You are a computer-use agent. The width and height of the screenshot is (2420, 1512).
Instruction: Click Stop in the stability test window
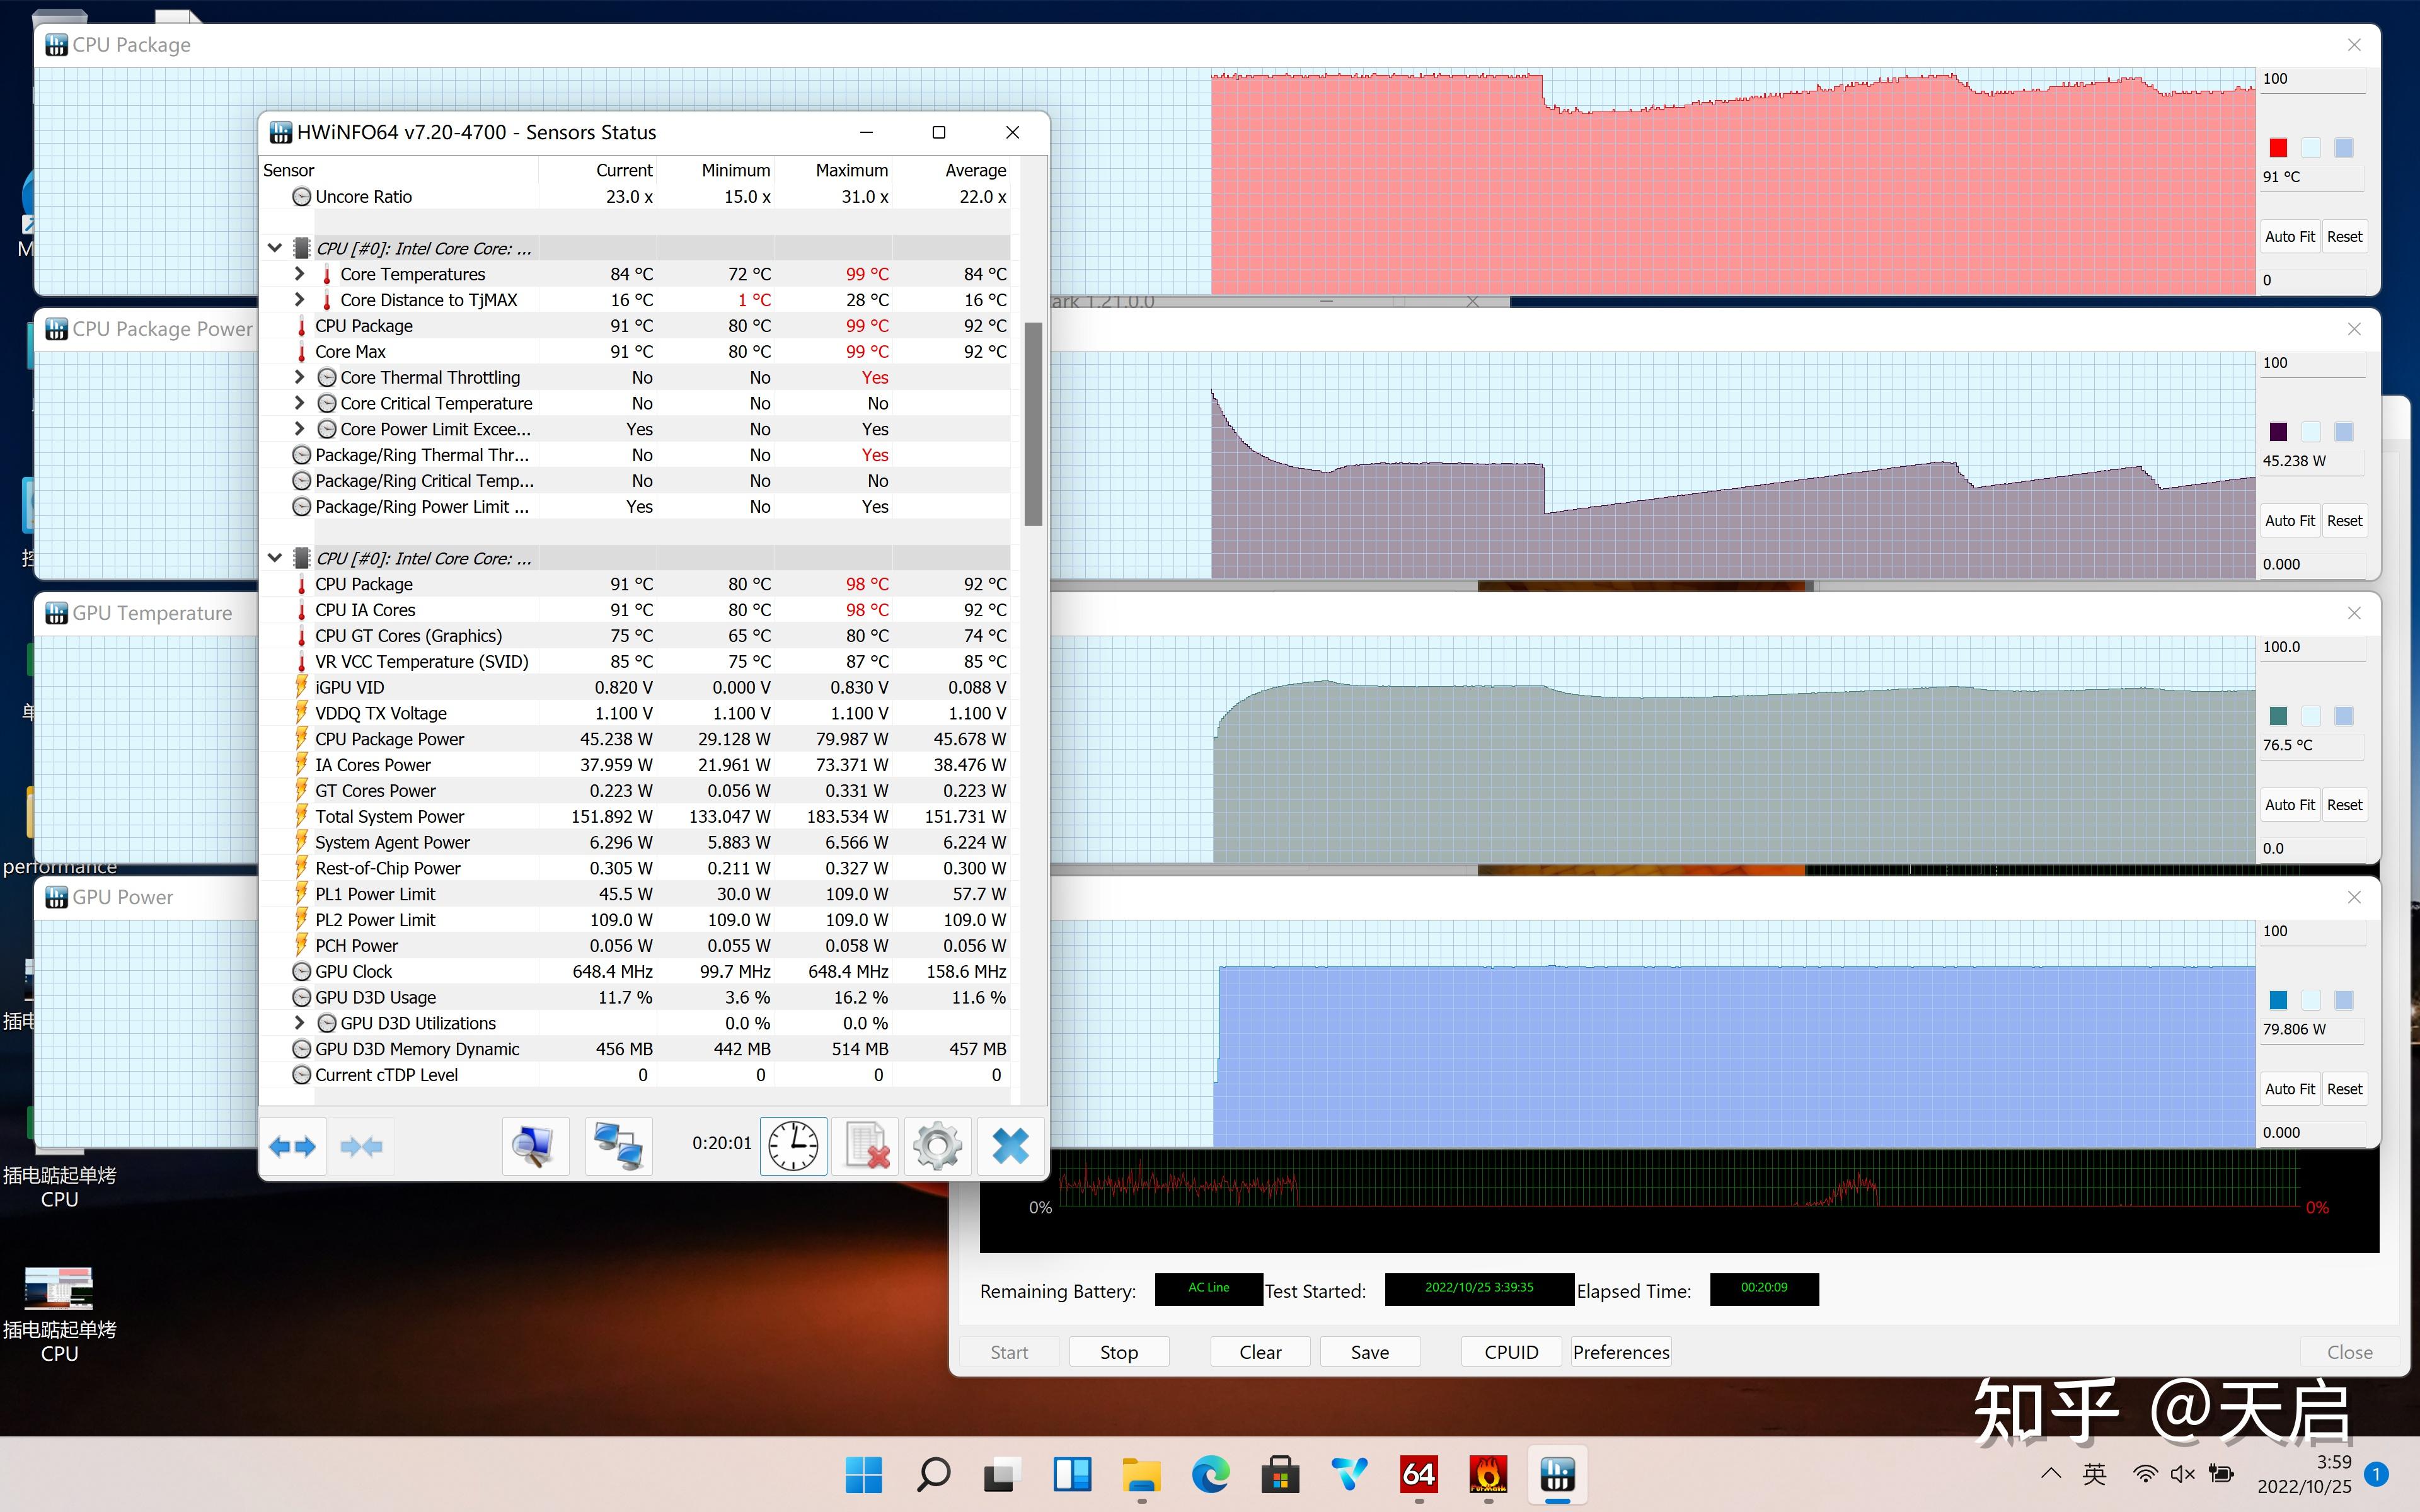click(x=1119, y=1352)
